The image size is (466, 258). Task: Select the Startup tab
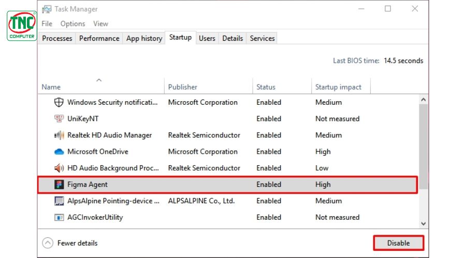coord(180,37)
